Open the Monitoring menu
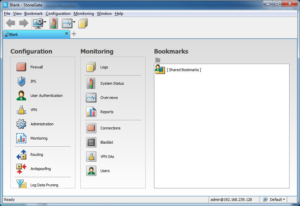The image size is (300, 206). [x=83, y=14]
